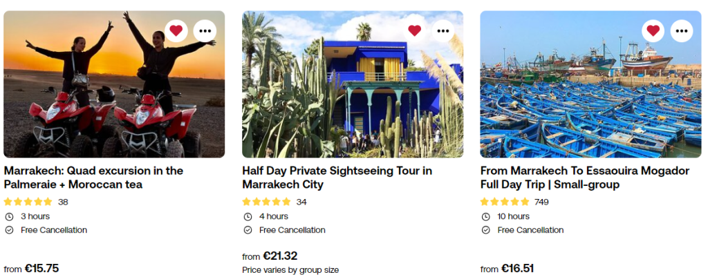Click the star rating with 34 reviews
The width and height of the screenshot is (708, 277).
point(266,202)
